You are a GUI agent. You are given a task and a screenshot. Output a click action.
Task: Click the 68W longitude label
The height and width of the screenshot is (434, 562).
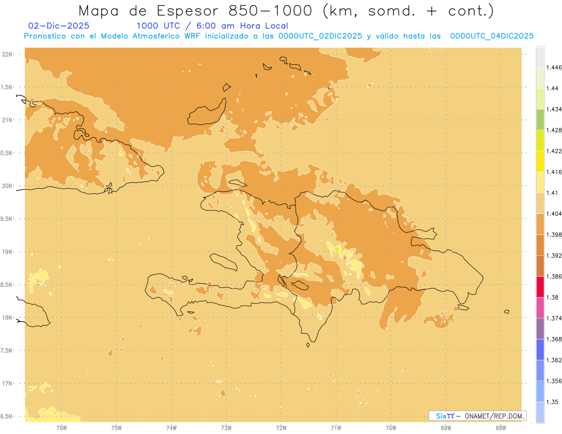pyautogui.click(x=501, y=428)
